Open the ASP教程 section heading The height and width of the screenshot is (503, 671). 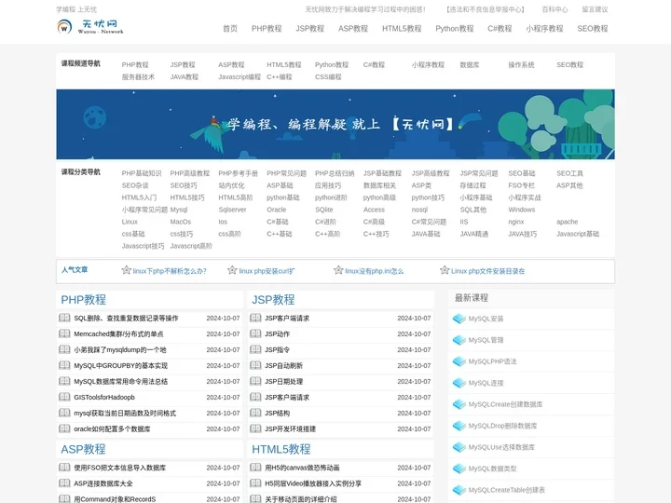coord(83,449)
